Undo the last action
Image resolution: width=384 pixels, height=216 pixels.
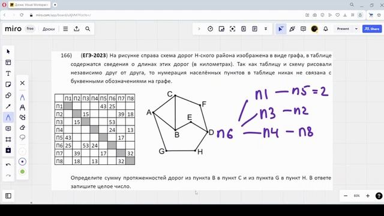pyautogui.click(x=8, y=164)
